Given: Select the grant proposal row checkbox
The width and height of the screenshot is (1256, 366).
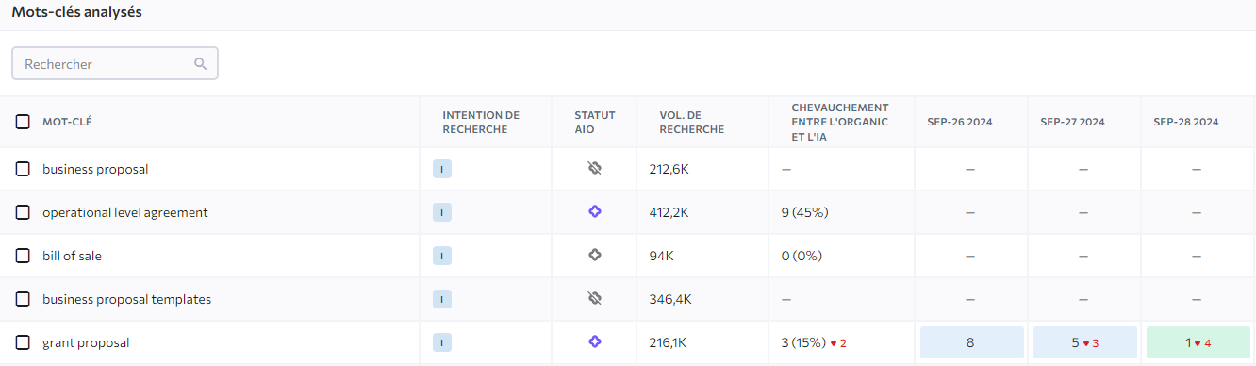Looking at the screenshot, I should coord(23,342).
